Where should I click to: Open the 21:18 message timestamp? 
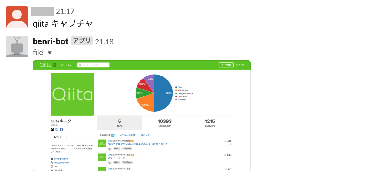[104, 41]
